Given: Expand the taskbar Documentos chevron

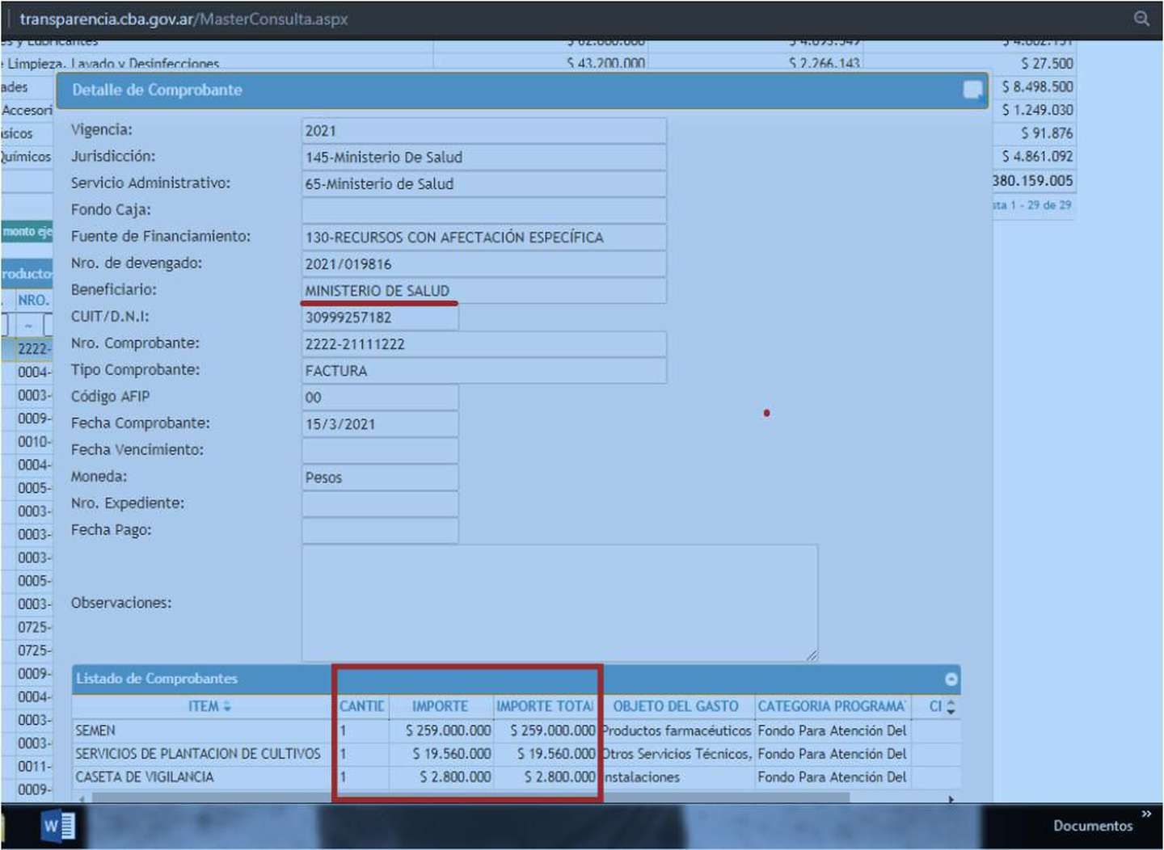Looking at the screenshot, I should 1145,814.
